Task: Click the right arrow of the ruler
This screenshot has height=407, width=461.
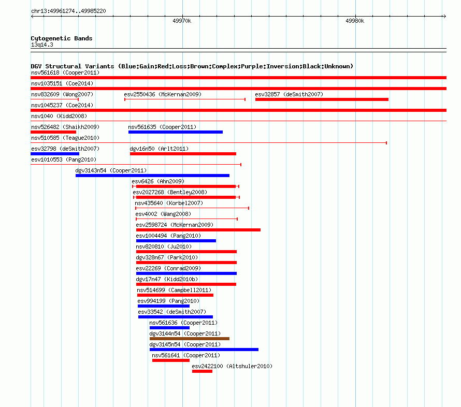Action: tap(444, 16)
